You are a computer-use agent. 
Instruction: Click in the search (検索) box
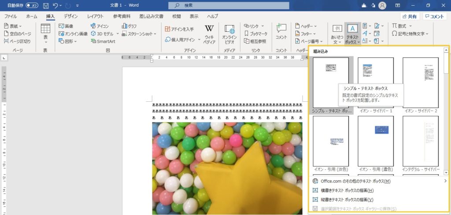229,5
